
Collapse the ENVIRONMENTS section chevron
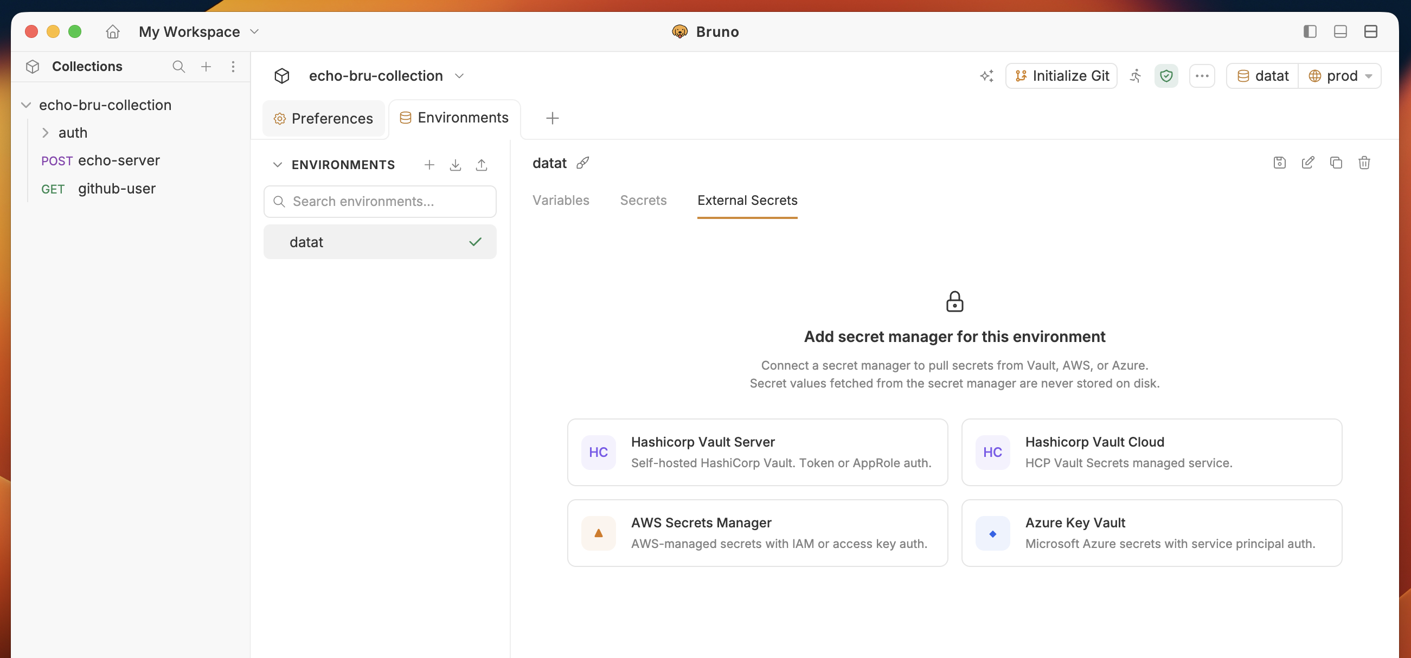click(x=277, y=165)
